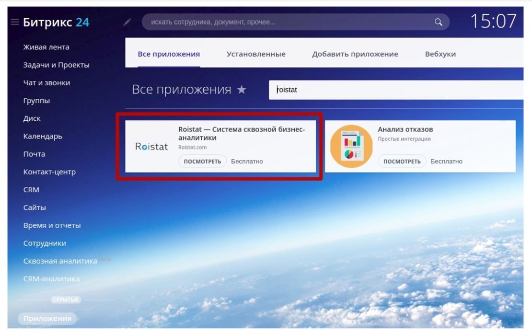Viewport: 532px width, 334px height.
Task: Open Календарь in the sidebar
Action: [x=43, y=136]
